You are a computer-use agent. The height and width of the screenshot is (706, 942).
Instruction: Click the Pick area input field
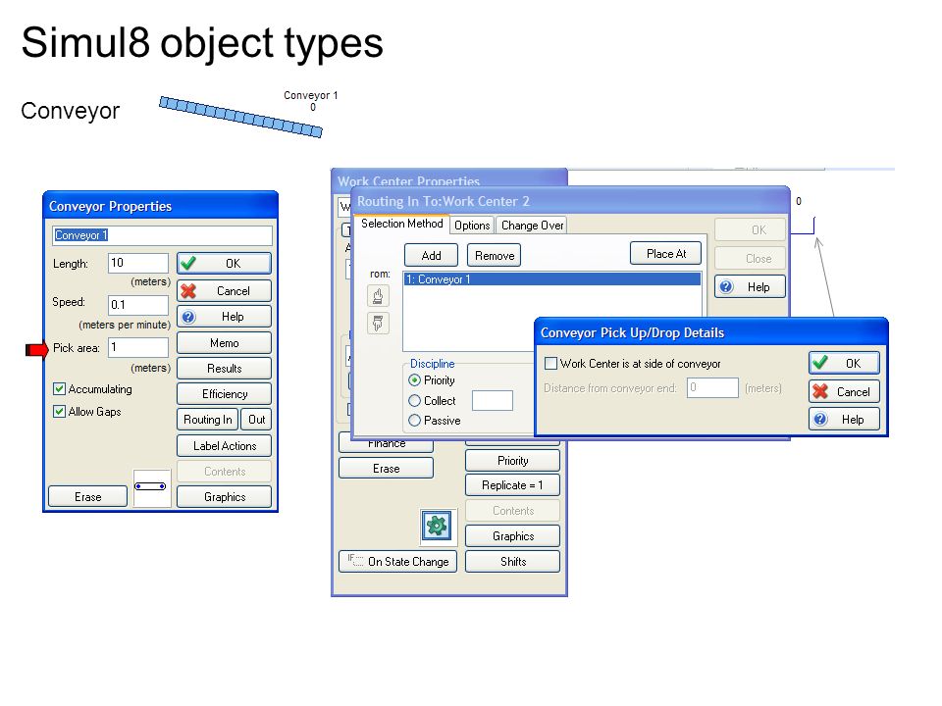tap(138, 347)
